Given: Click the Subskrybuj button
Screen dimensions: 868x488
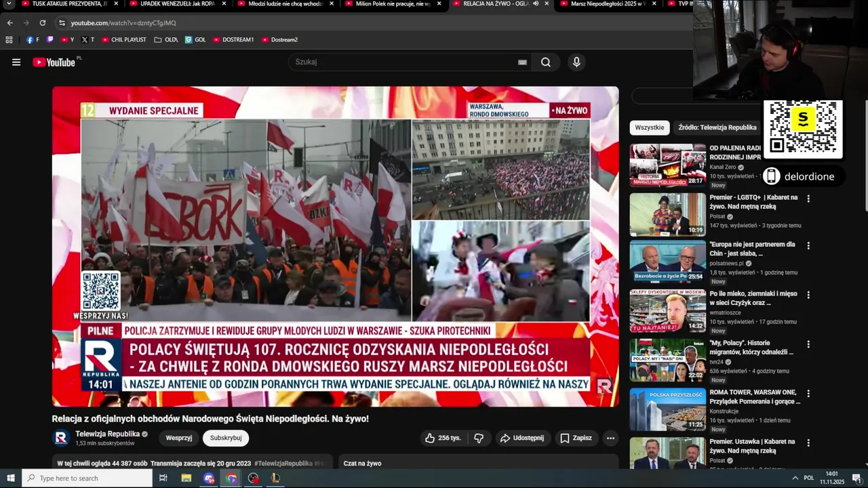Looking at the screenshot, I should click(226, 438).
